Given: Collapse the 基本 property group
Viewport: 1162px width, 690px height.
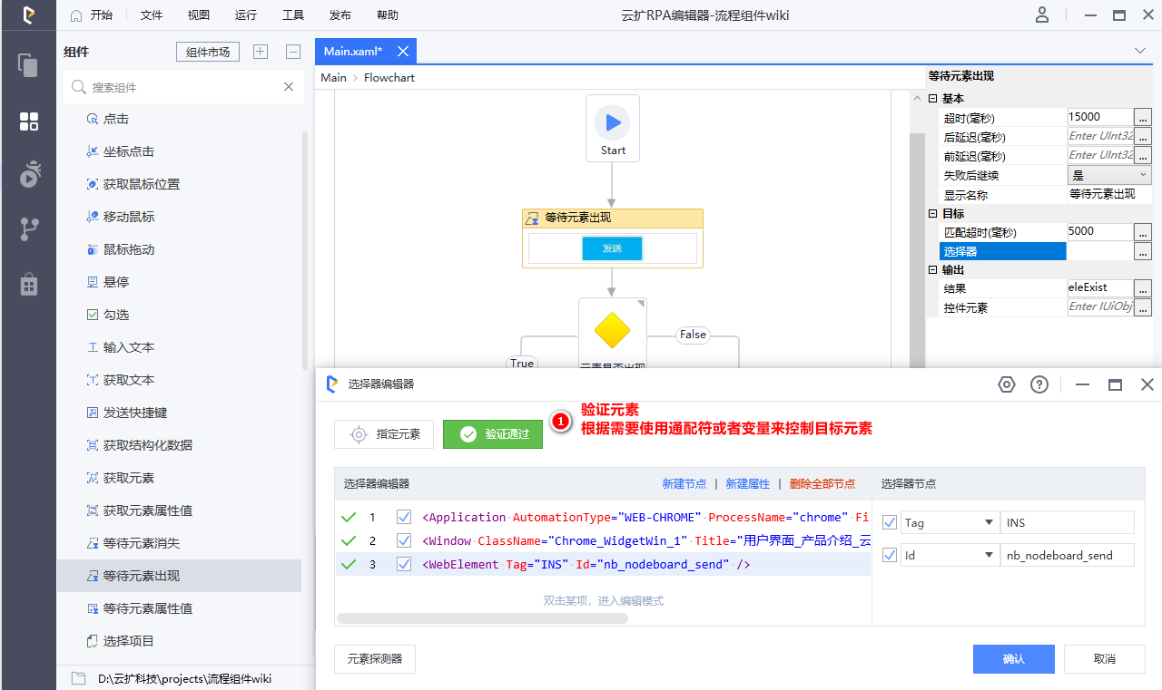Looking at the screenshot, I should point(932,99).
